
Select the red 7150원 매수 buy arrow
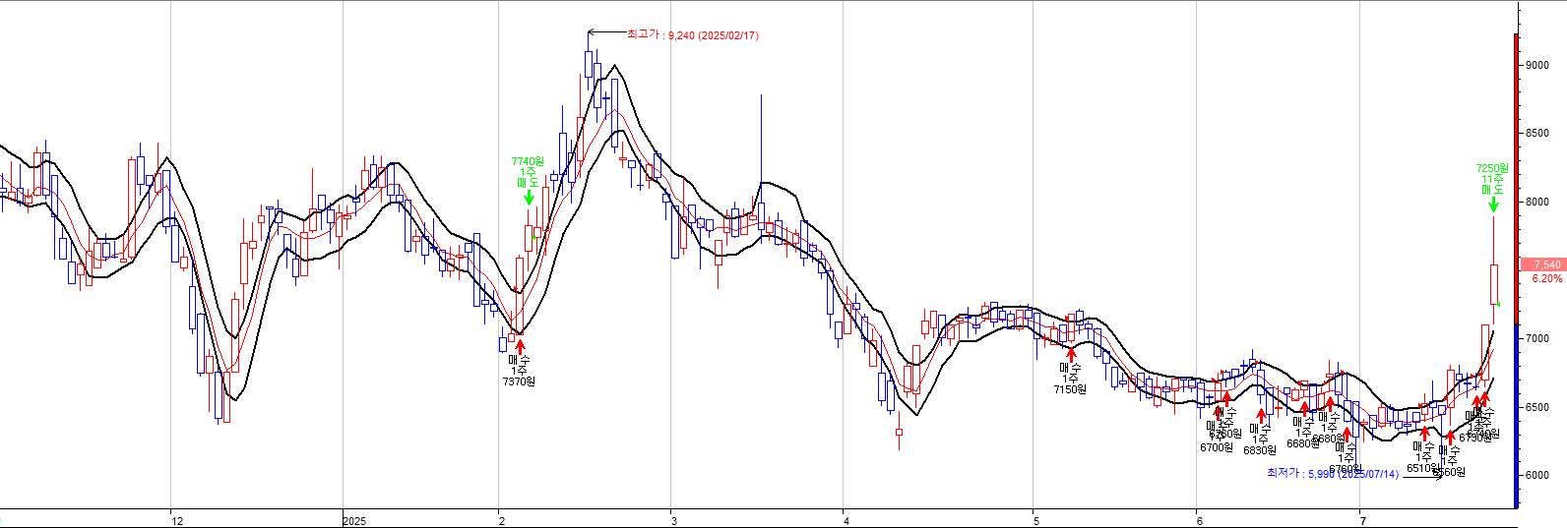[x=1071, y=354]
